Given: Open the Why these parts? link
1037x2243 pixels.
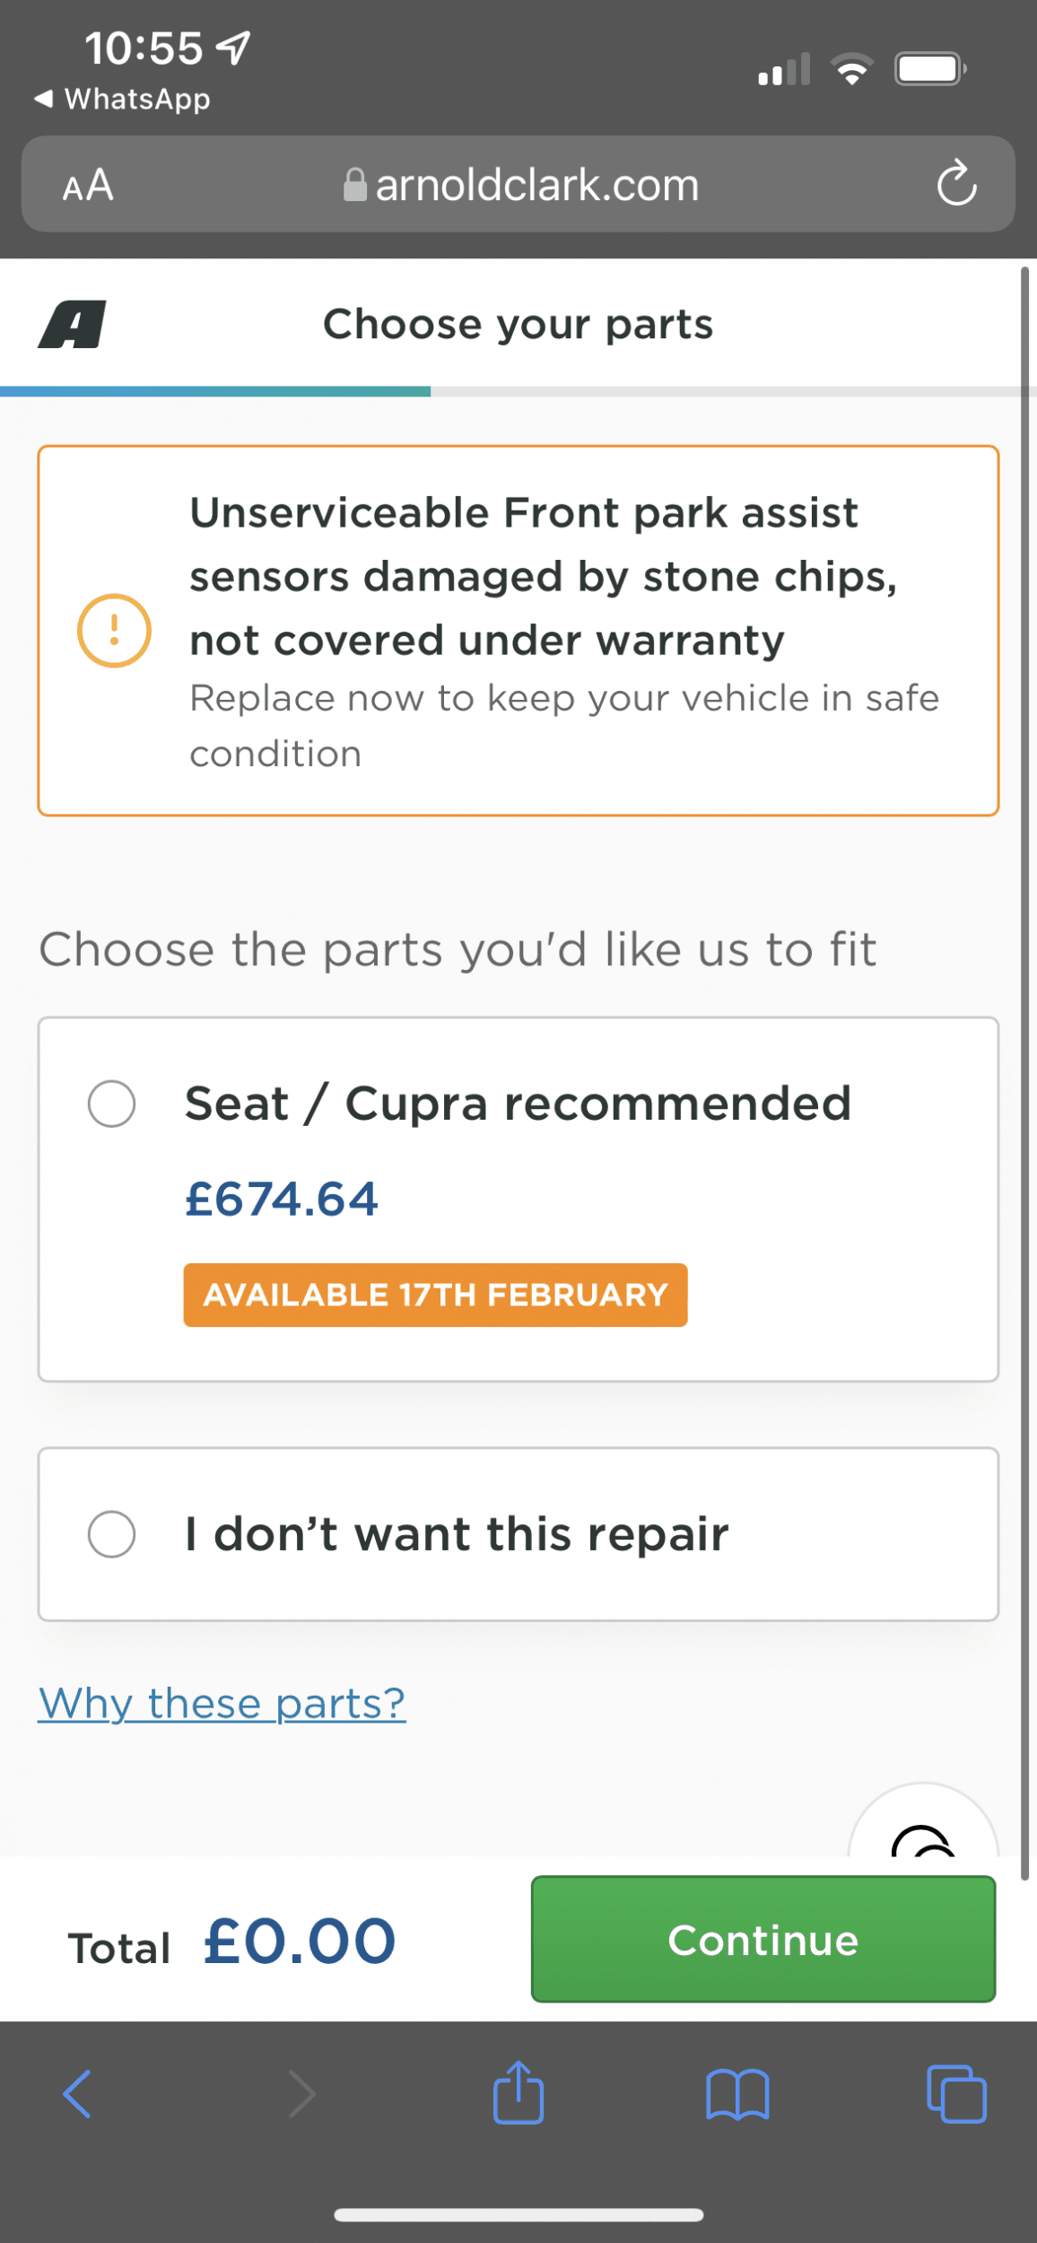Looking at the screenshot, I should point(222,1703).
